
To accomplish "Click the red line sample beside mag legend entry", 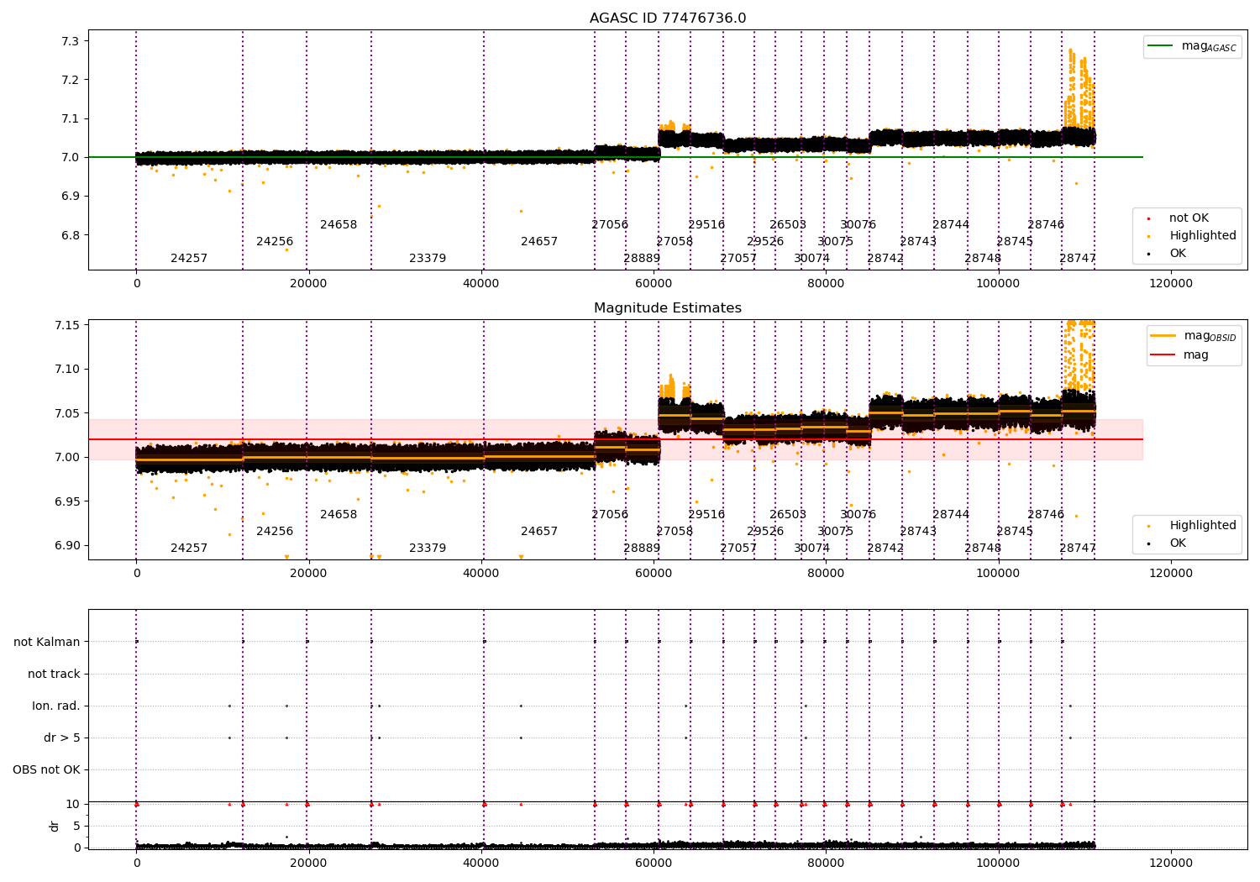I will [x=1163, y=354].
